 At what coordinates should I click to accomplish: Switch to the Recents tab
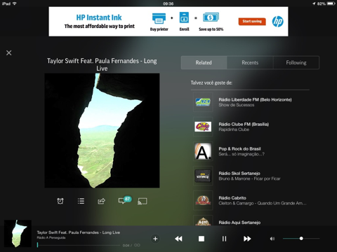pos(250,62)
